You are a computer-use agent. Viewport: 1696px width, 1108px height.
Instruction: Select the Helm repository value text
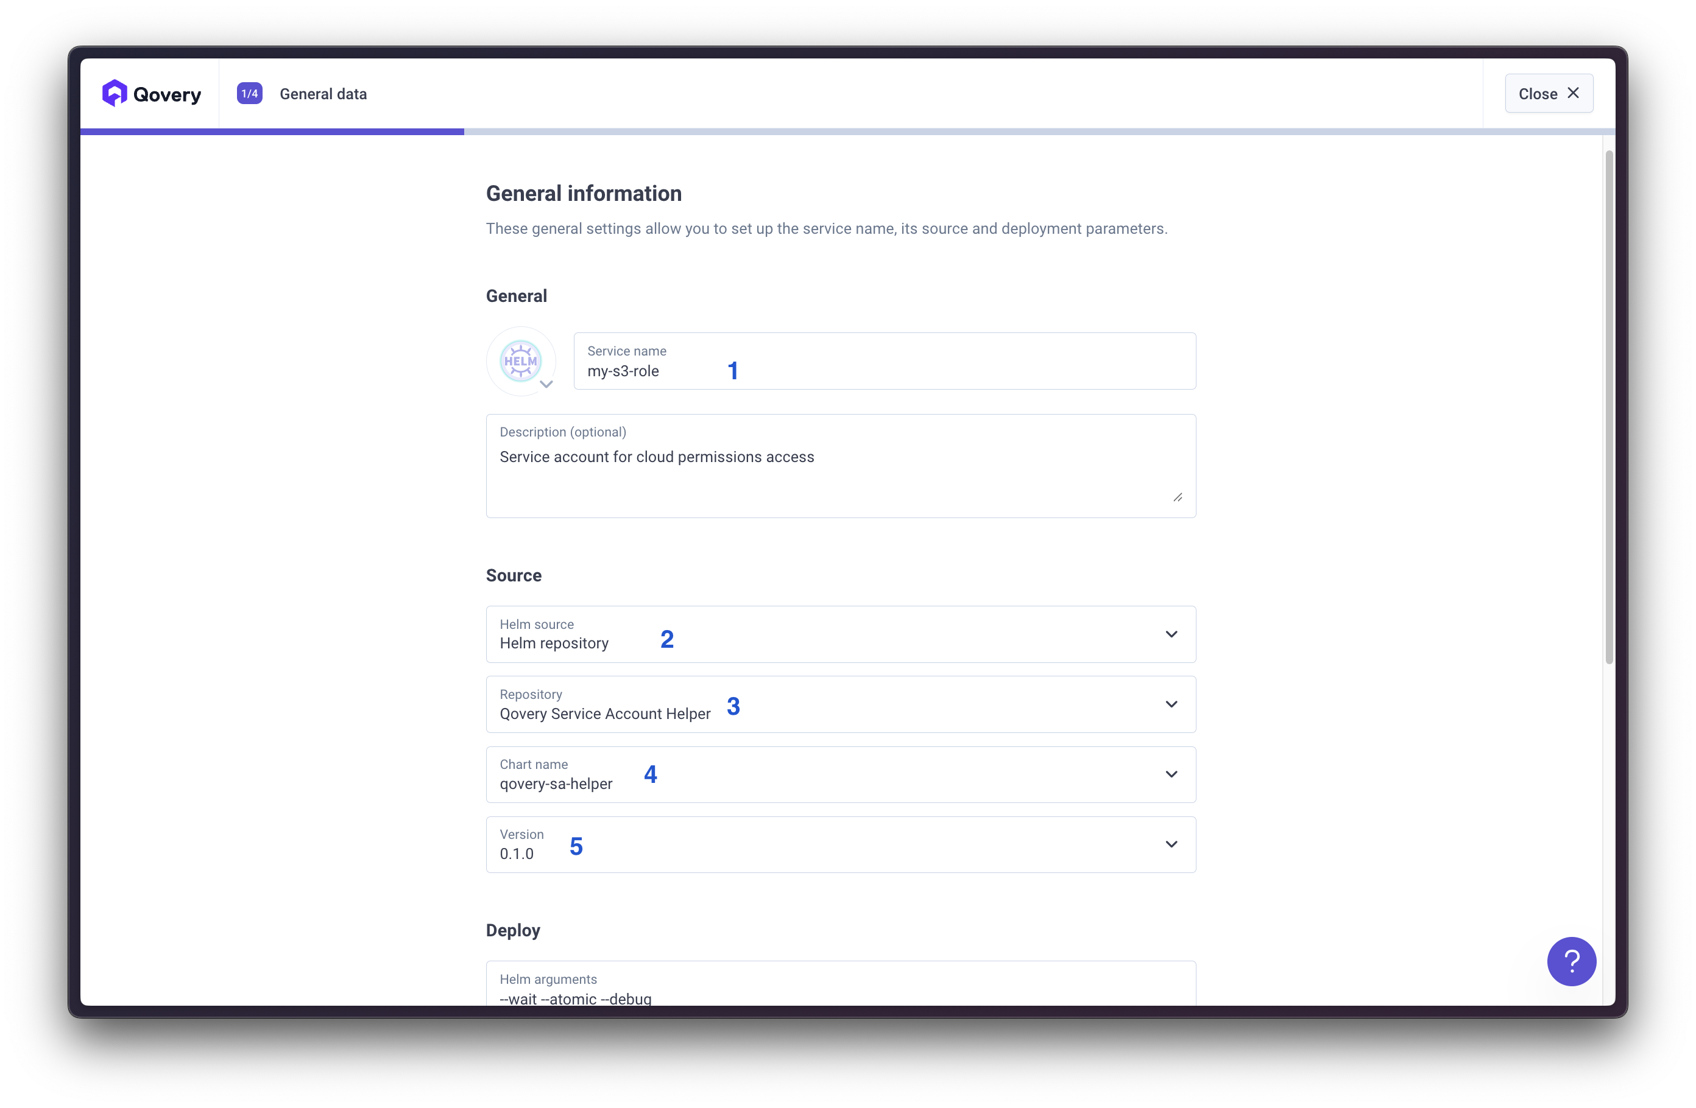tap(554, 643)
